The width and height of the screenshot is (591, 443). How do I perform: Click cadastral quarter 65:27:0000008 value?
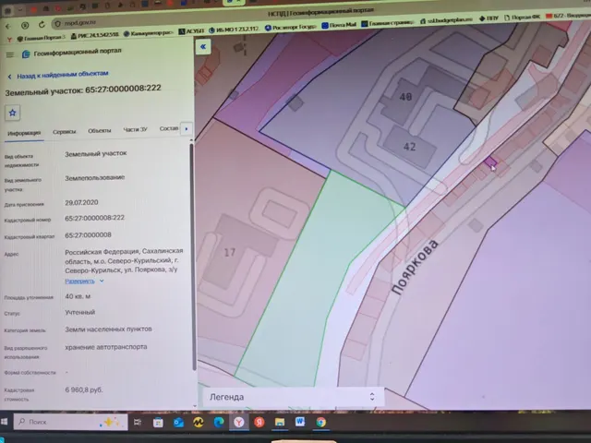click(88, 234)
